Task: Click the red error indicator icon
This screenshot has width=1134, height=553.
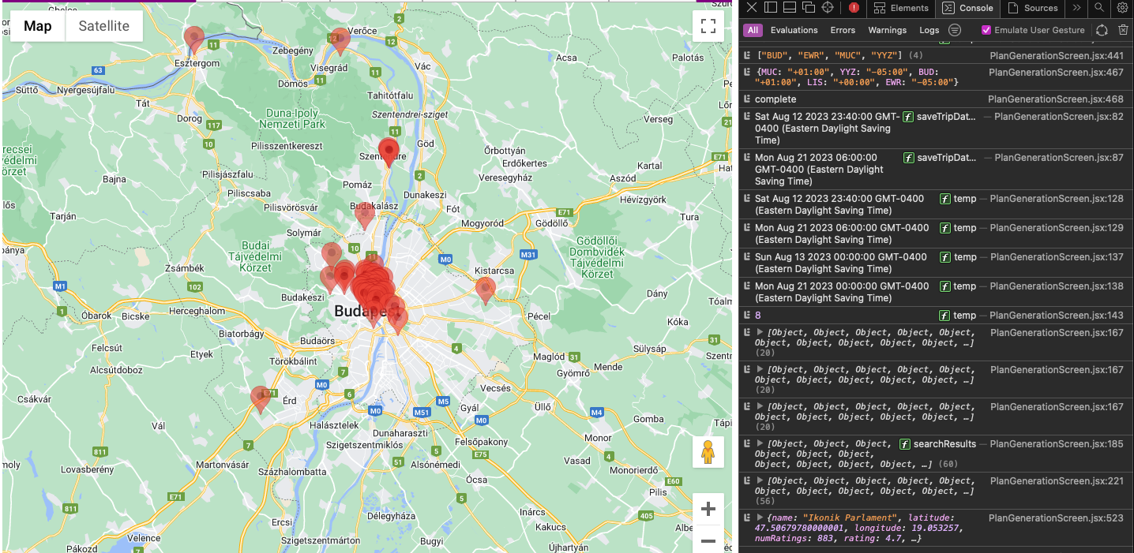Action: [854, 8]
